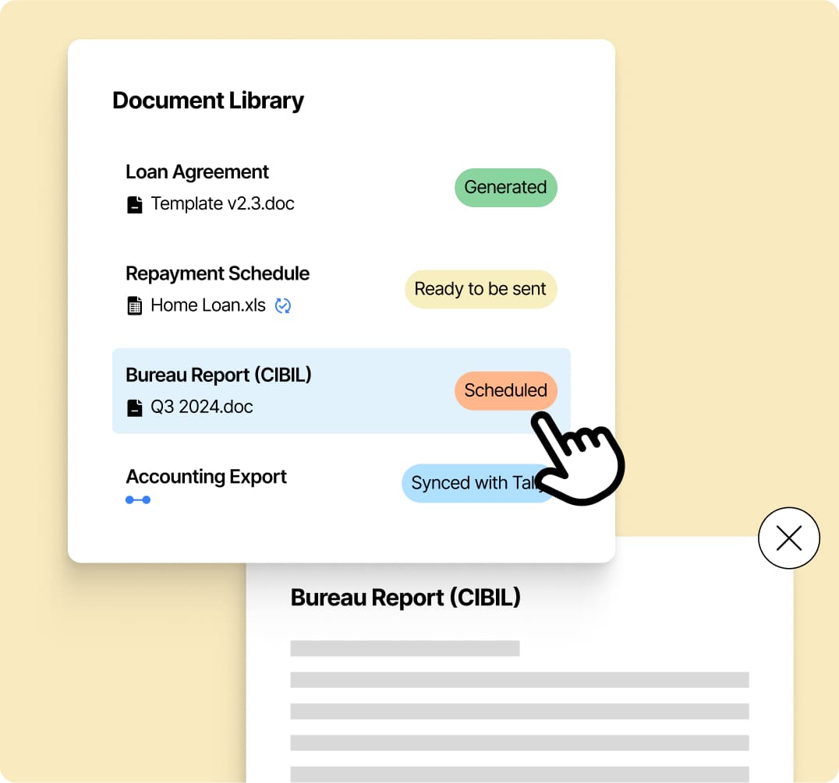Select the first placeholder text line in the preview
This screenshot has height=783, width=839.
point(405,647)
